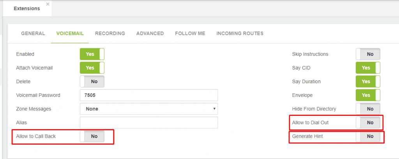Toggle Allow to Call Back switch

(92, 136)
